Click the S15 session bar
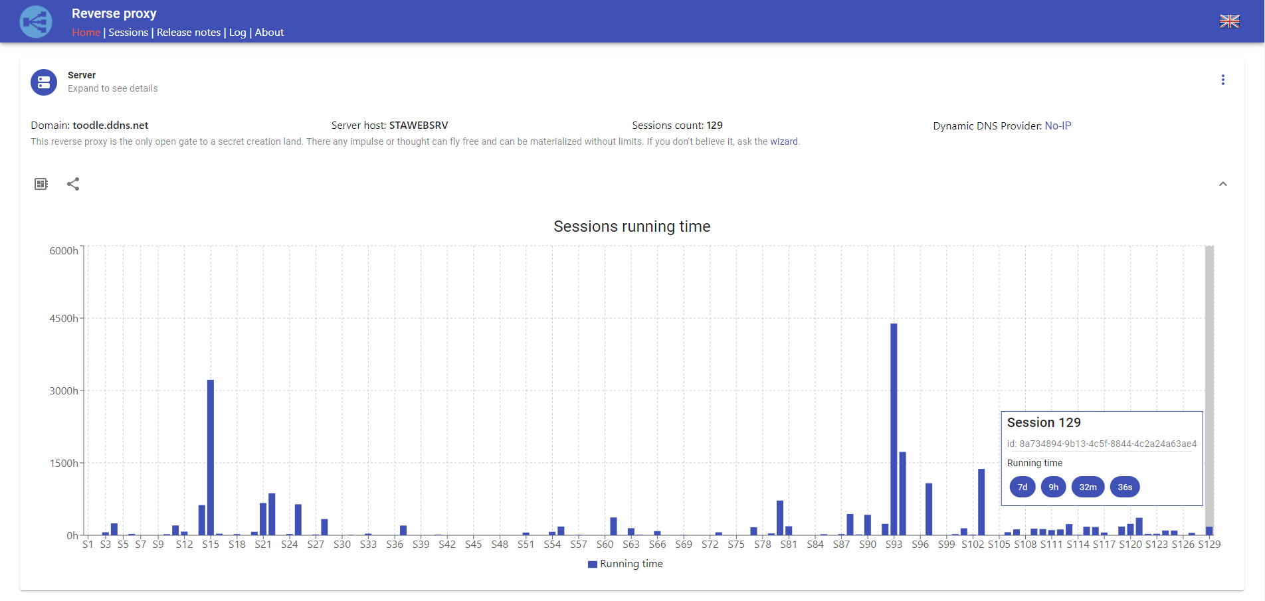Image resolution: width=1265 pixels, height=601 pixels. (211, 458)
